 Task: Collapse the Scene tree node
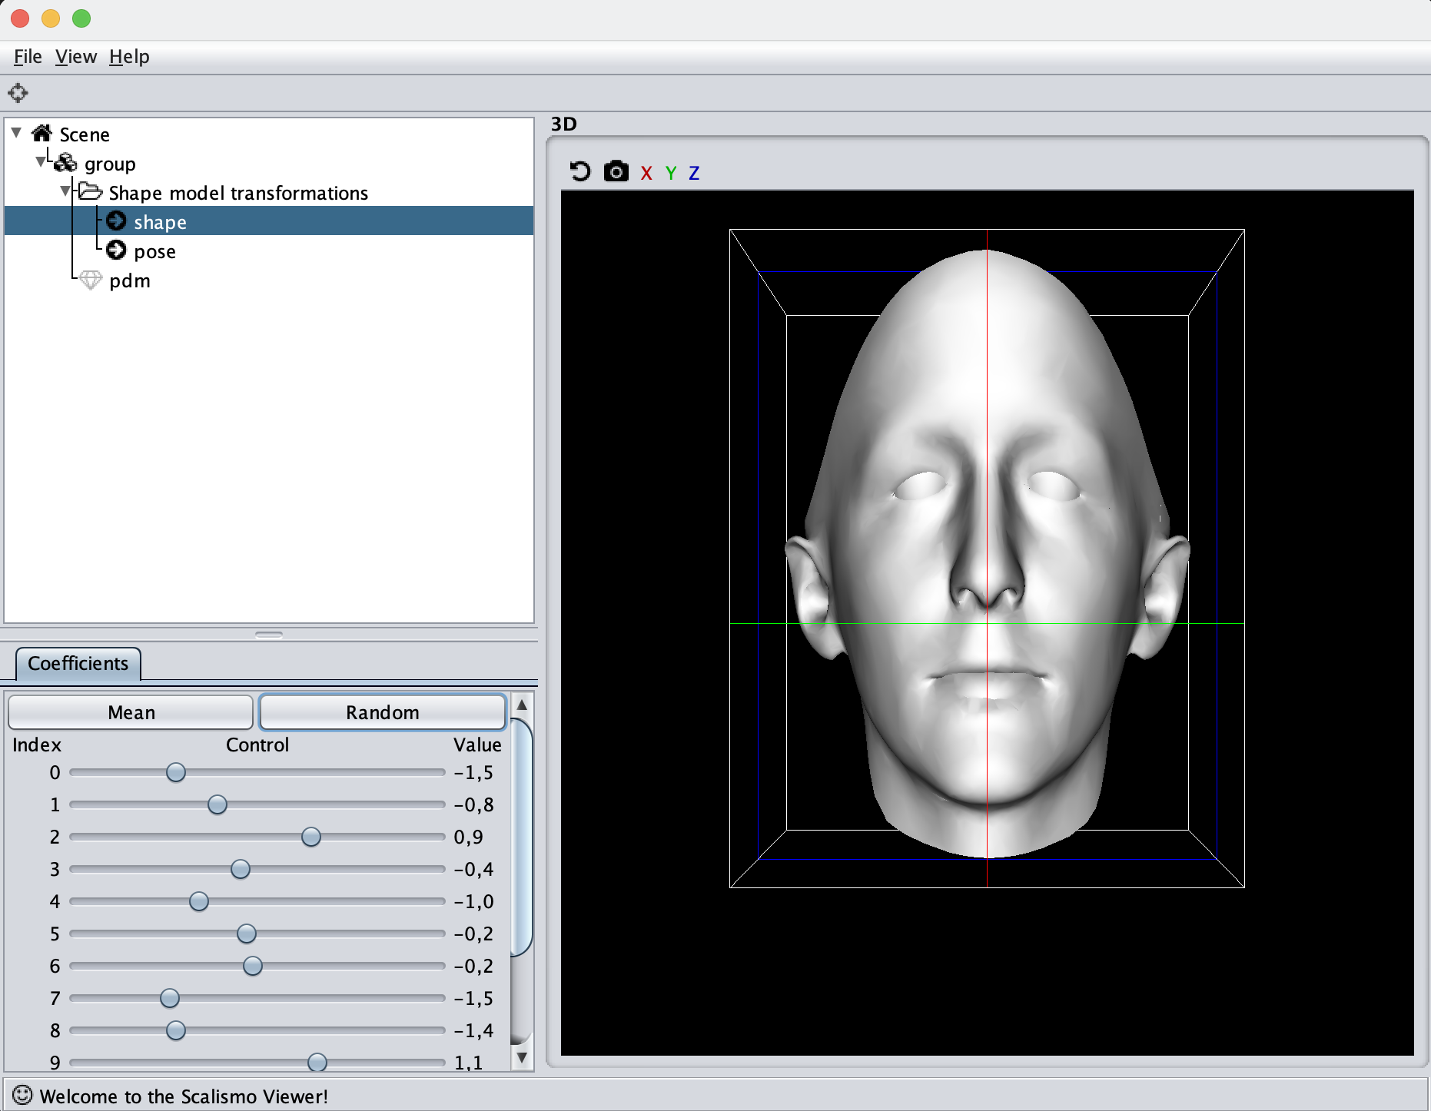coord(16,133)
